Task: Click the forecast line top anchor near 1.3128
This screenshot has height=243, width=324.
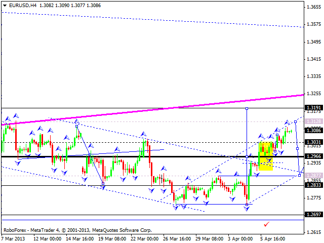Action: (x=295, y=122)
